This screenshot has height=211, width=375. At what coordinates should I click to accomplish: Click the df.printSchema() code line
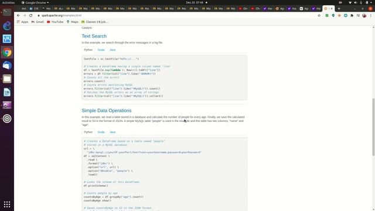point(96,186)
